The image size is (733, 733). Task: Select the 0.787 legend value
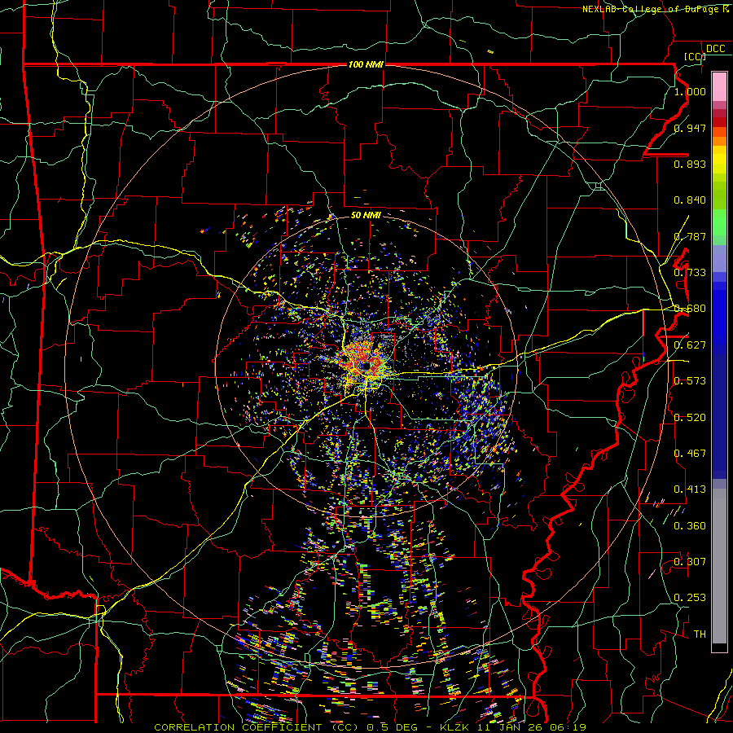(690, 236)
